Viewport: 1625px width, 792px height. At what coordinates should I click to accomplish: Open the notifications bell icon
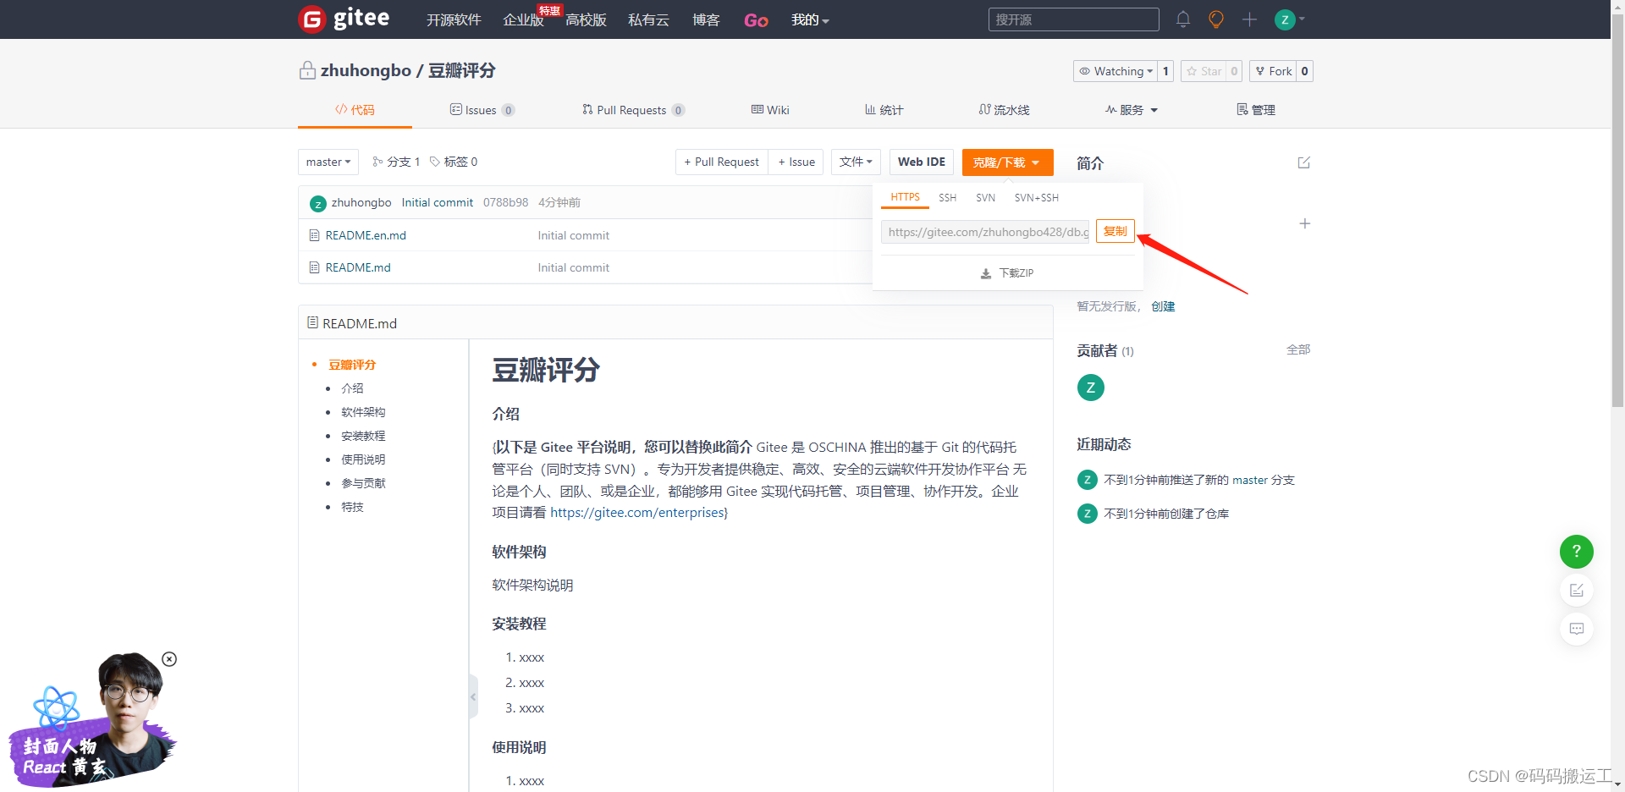click(x=1183, y=19)
